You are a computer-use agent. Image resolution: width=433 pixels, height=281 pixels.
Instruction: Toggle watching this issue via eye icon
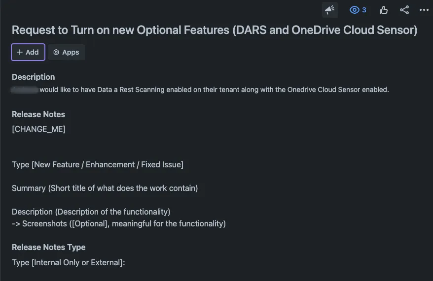[x=354, y=10]
